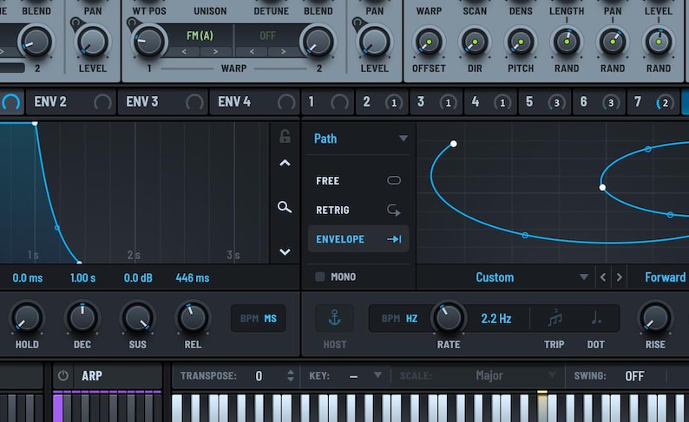The image size is (689, 422).
Task: Switch envelope time mode to MS
Action: coord(270,319)
